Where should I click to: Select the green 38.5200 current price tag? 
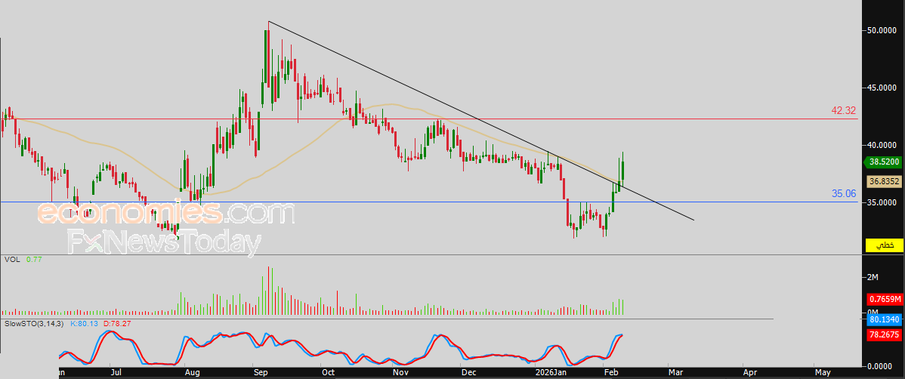point(884,163)
